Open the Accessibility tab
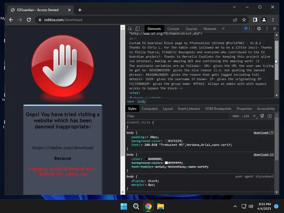 click(266, 109)
